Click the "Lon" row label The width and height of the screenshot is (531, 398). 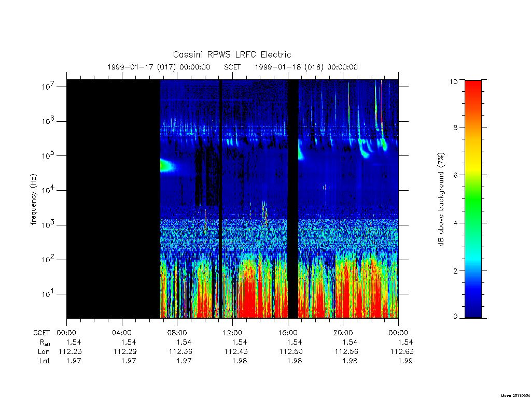tap(44, 352)
